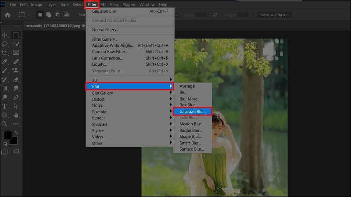Select the Hand tool

[16, 115]
